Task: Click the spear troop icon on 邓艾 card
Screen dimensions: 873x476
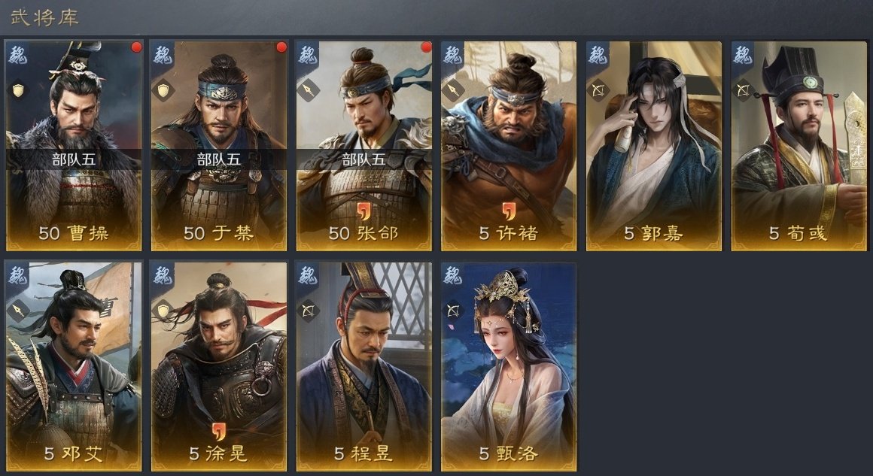Action: (18, 311)
